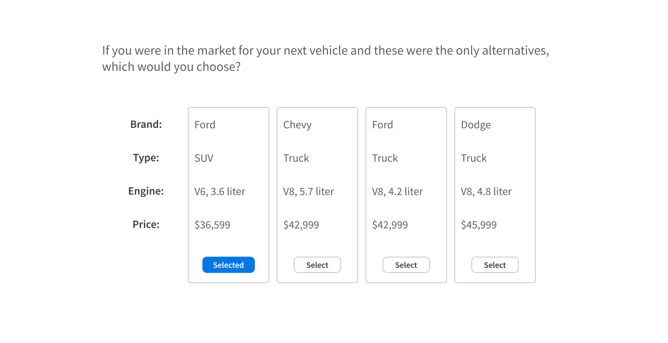
Task: Click the V8, 5.7 liter engine text
Action: pos(309,192)
